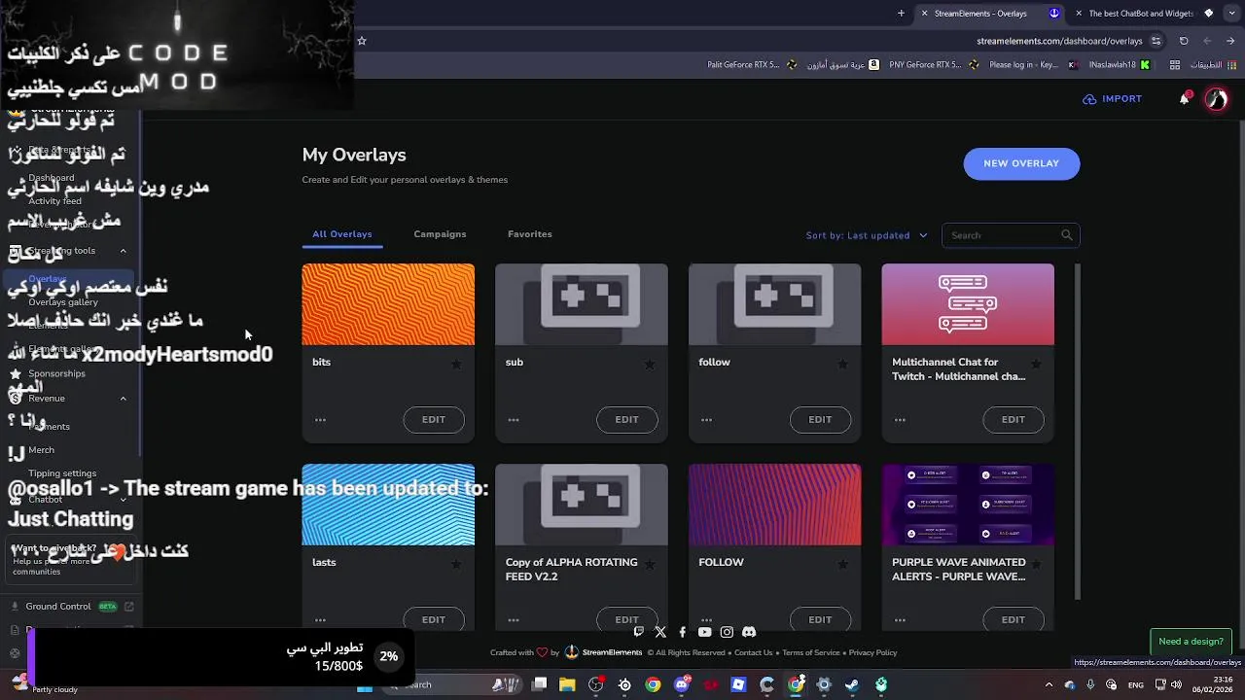Favorite the lasts overlay with its star
The height and width of the screenshot is (700, 1245).
[x=455, y=565]
